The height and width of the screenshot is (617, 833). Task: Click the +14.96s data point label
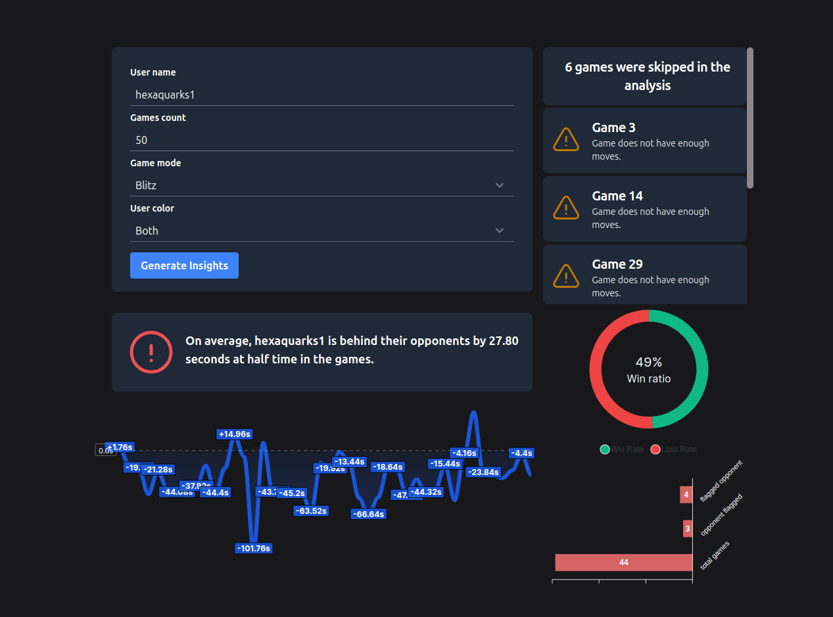pyautogui.click(x=235, y=434)
